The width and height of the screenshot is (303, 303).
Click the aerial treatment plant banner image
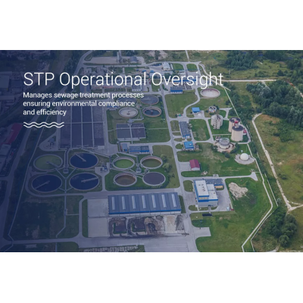click(151, 151)
